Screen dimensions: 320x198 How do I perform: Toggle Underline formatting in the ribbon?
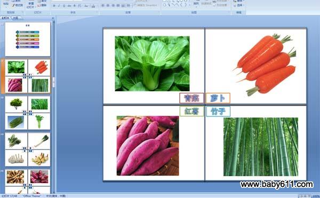(64, 6)
